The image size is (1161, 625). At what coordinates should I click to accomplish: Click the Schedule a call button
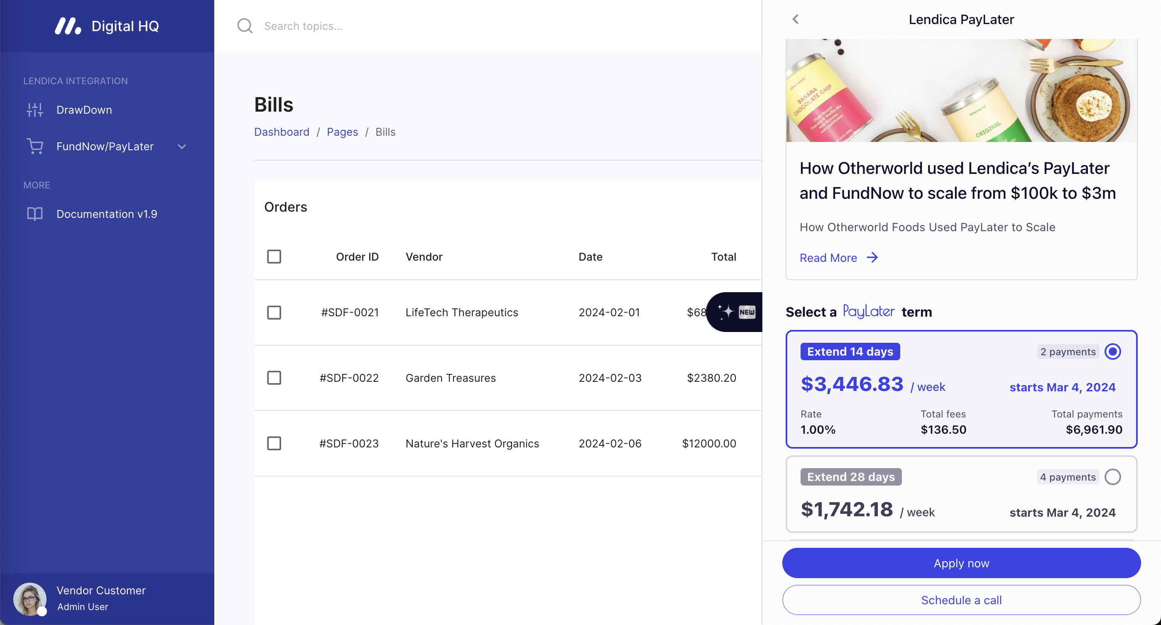click(961, 600)
